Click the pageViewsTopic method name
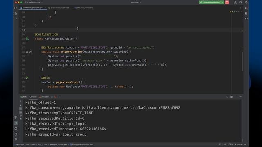Image resolution: width=262 pixels, height=147 pixels. tap(68, 82)
